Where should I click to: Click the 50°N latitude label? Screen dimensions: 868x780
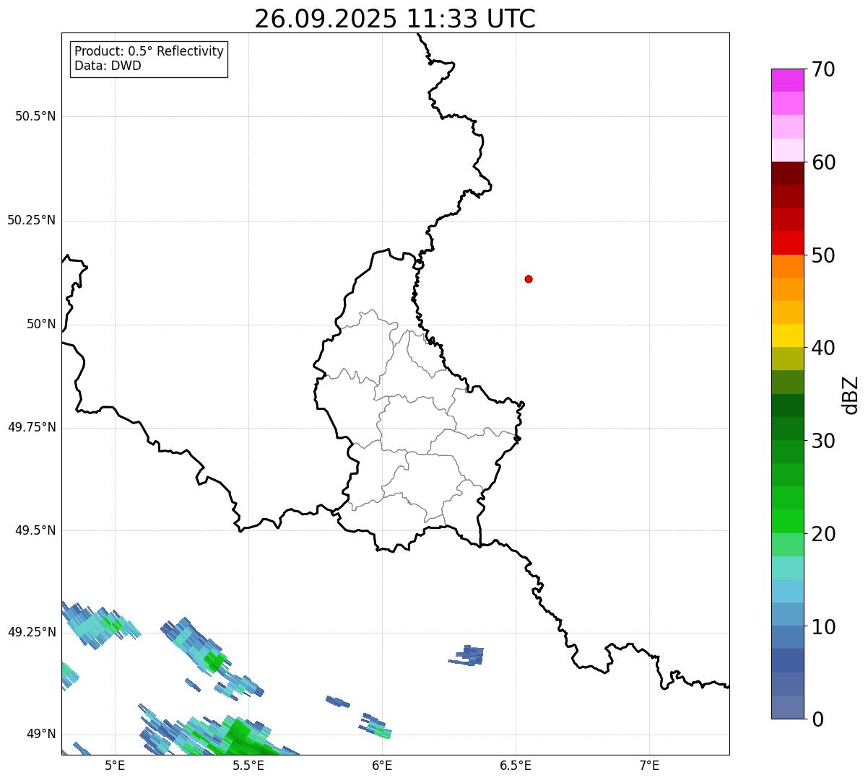pyautogui.click(x=41, y=324)
